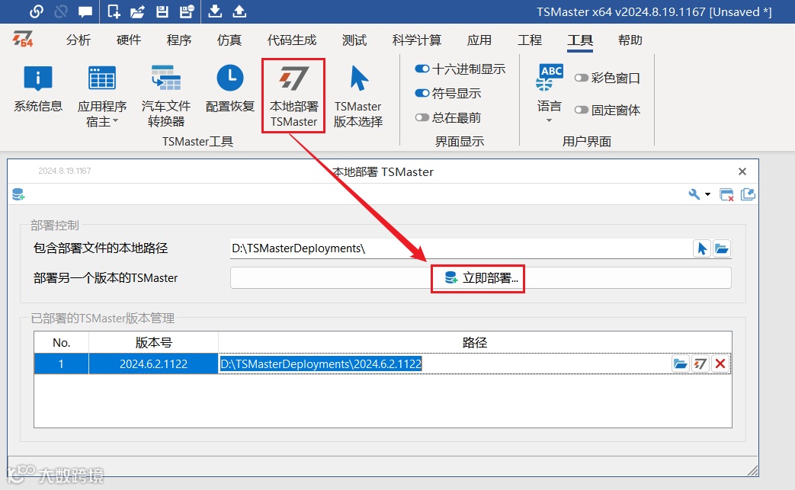This screenshot has height=490, width=795.
Task: Open 系统信息 system information
Action: click(38, 88)
